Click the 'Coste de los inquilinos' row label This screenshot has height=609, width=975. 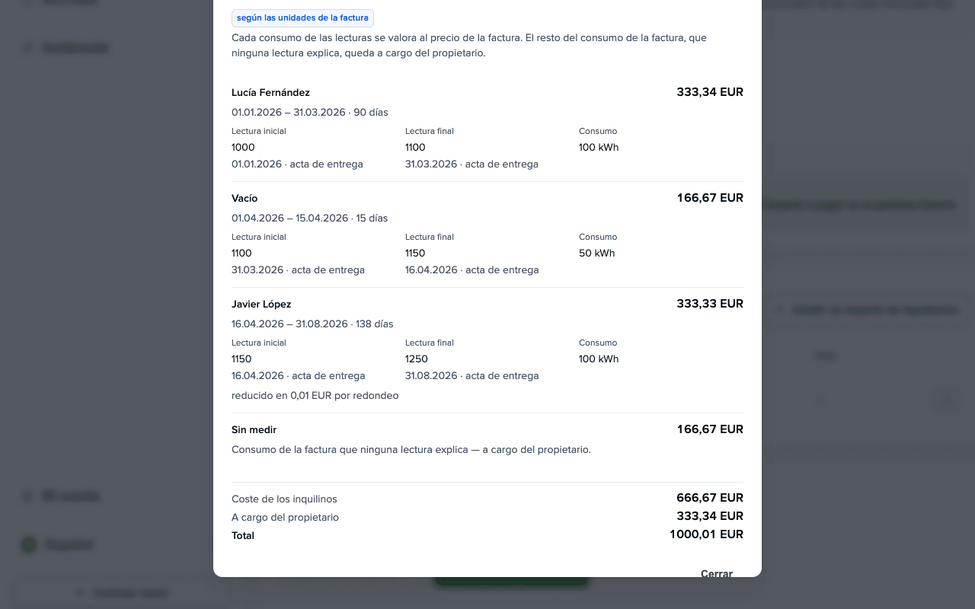pyautogui.click(x=284, y=499)
